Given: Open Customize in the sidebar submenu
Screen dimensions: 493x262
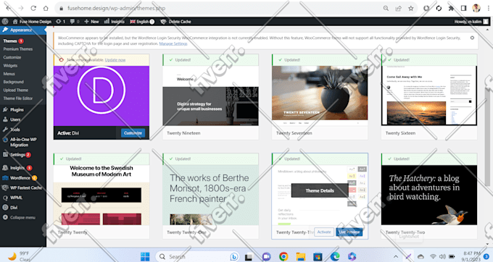Looking at the screenshot, I should tap(12, 57).
